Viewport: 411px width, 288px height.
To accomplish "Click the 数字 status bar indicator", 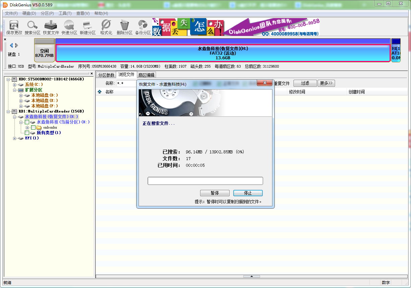I will [386, 283].
